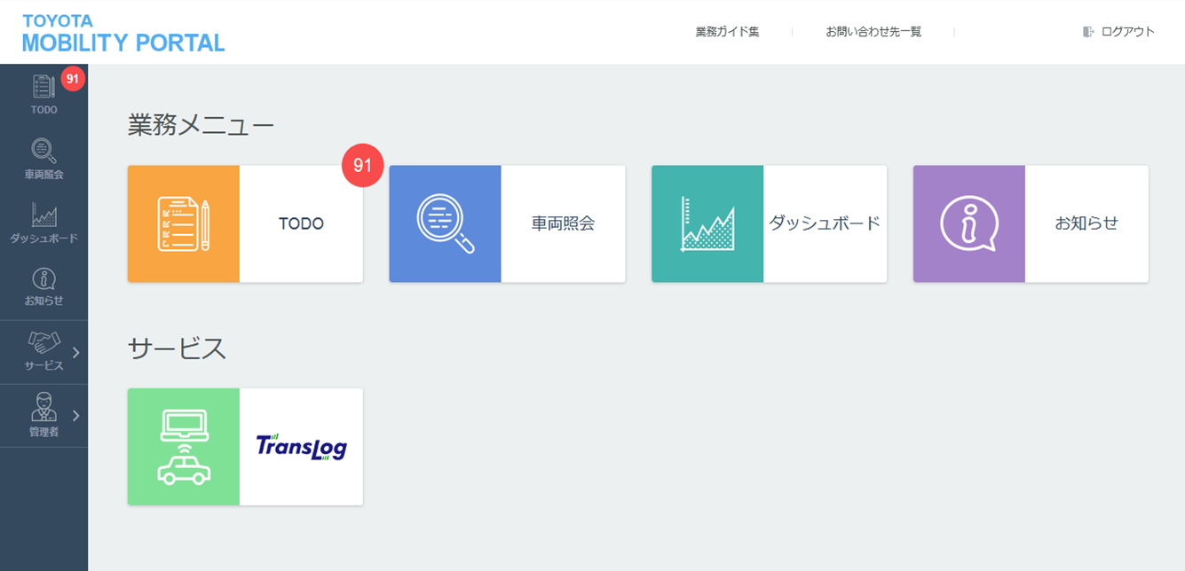
Task: Expand the サービス sidebar submenu arrow
Action: point(75,352)
